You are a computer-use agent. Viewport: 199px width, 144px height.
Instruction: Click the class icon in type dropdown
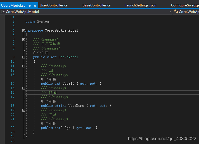click(x=176, y=11)
